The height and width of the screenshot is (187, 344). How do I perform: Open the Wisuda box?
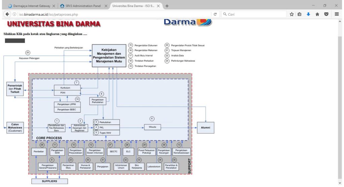click(153, 127)
